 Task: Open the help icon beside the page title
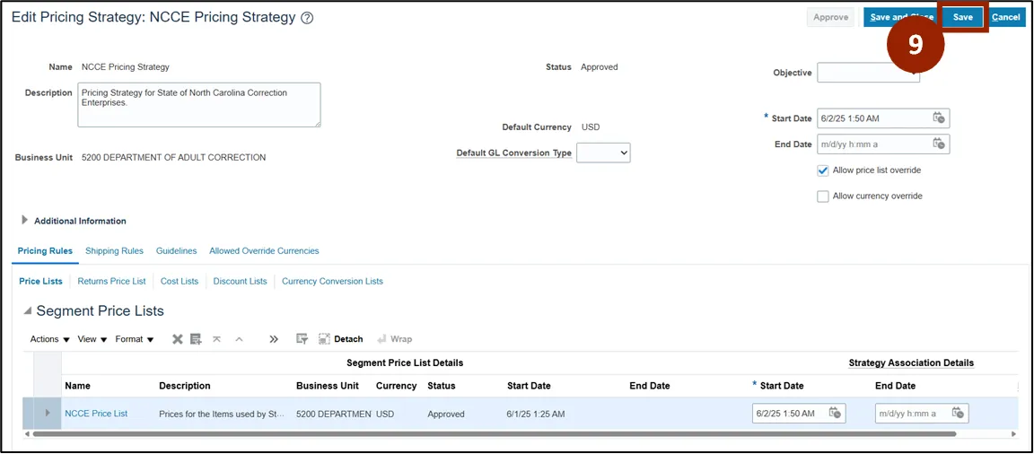click(307, 19)
